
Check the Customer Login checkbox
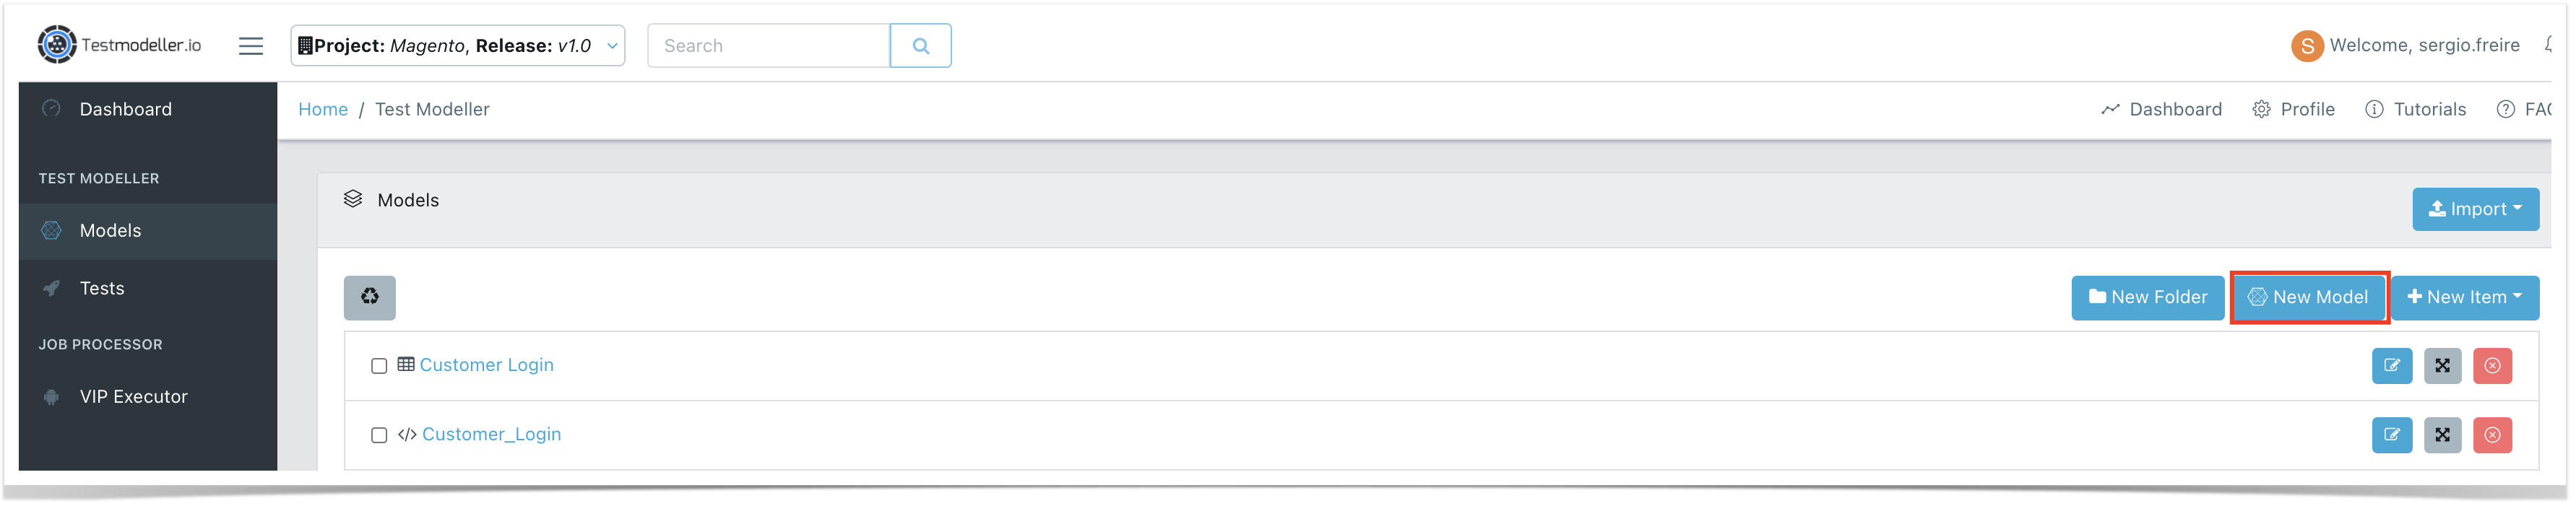379,366
